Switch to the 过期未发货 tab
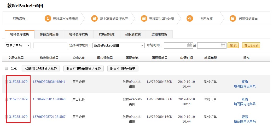Screen dimensions: 273x127 (x=159, y=34)
